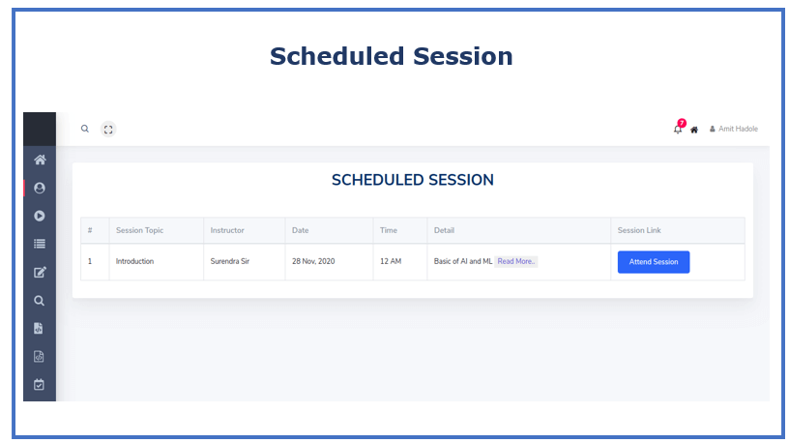Image resolution: width=789 pixels, height=443 pixels.
Task: Open the play video sidebar icon
Action: click(40, 216)
